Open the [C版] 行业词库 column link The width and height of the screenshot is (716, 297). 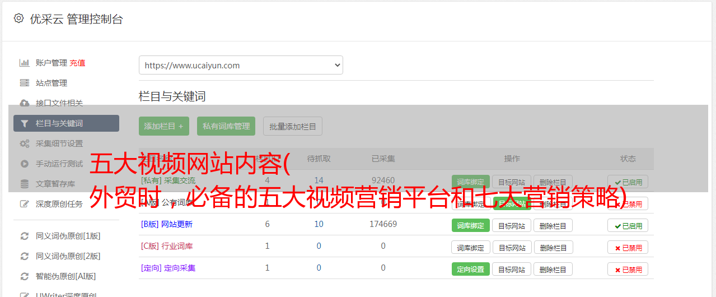pos(167,246)
